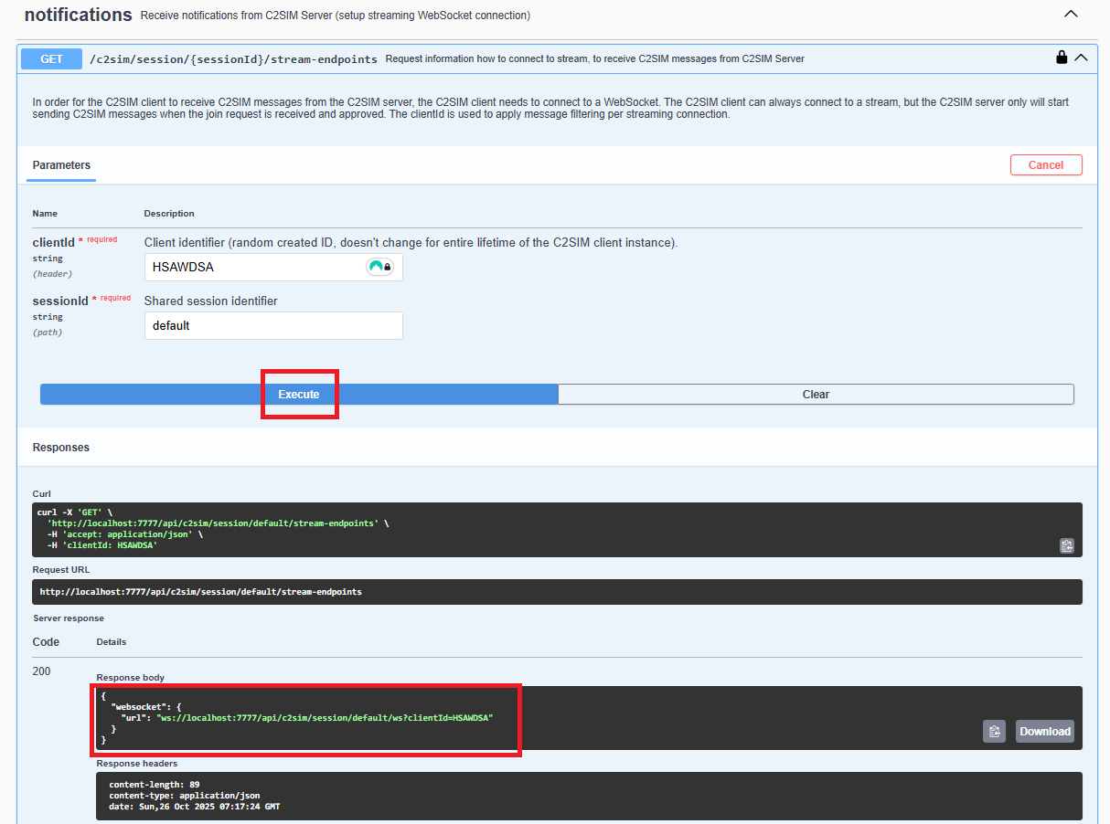
Task: Click the lock icon on the stream-endpoints row
Action: coord(1062,58)
